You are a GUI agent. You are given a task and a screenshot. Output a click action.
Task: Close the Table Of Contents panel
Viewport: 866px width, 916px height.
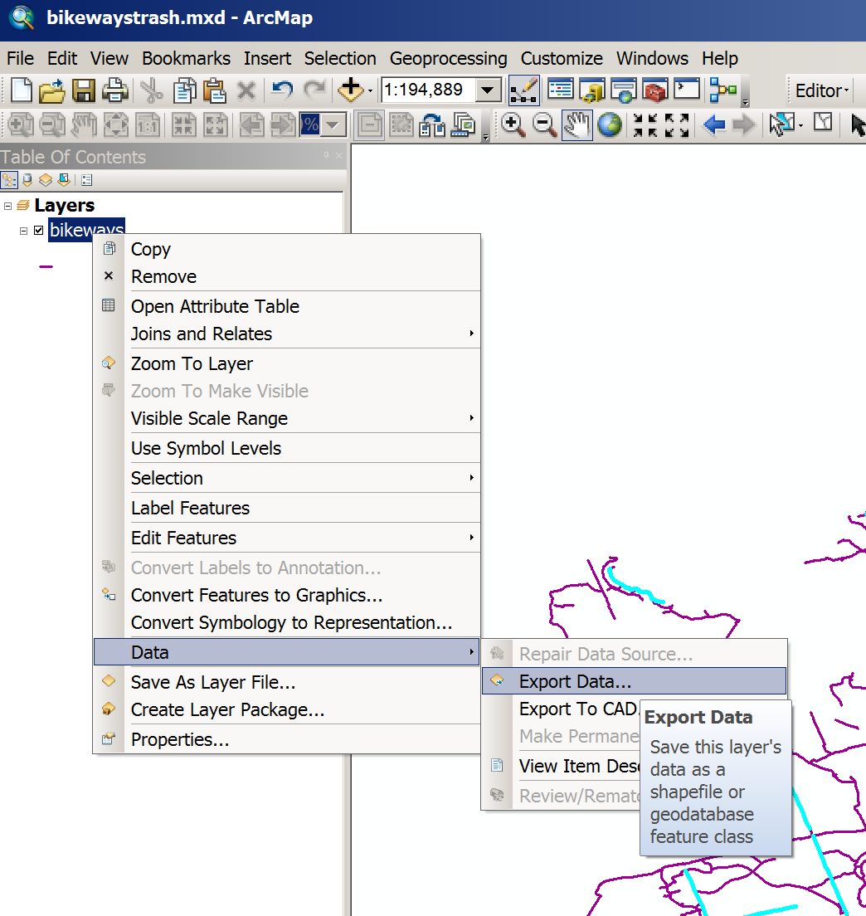(339, 155)
